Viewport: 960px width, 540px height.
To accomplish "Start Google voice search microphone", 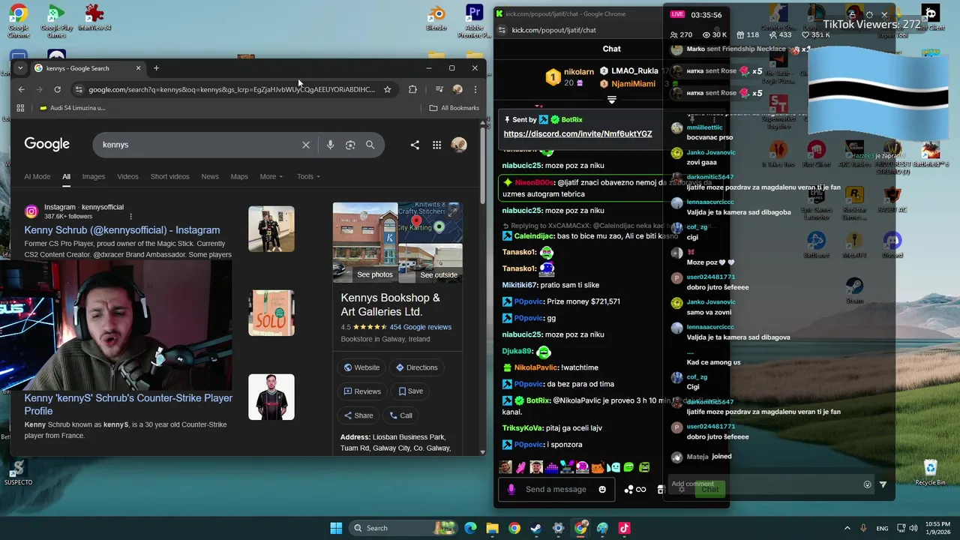I will pos(330,145).
